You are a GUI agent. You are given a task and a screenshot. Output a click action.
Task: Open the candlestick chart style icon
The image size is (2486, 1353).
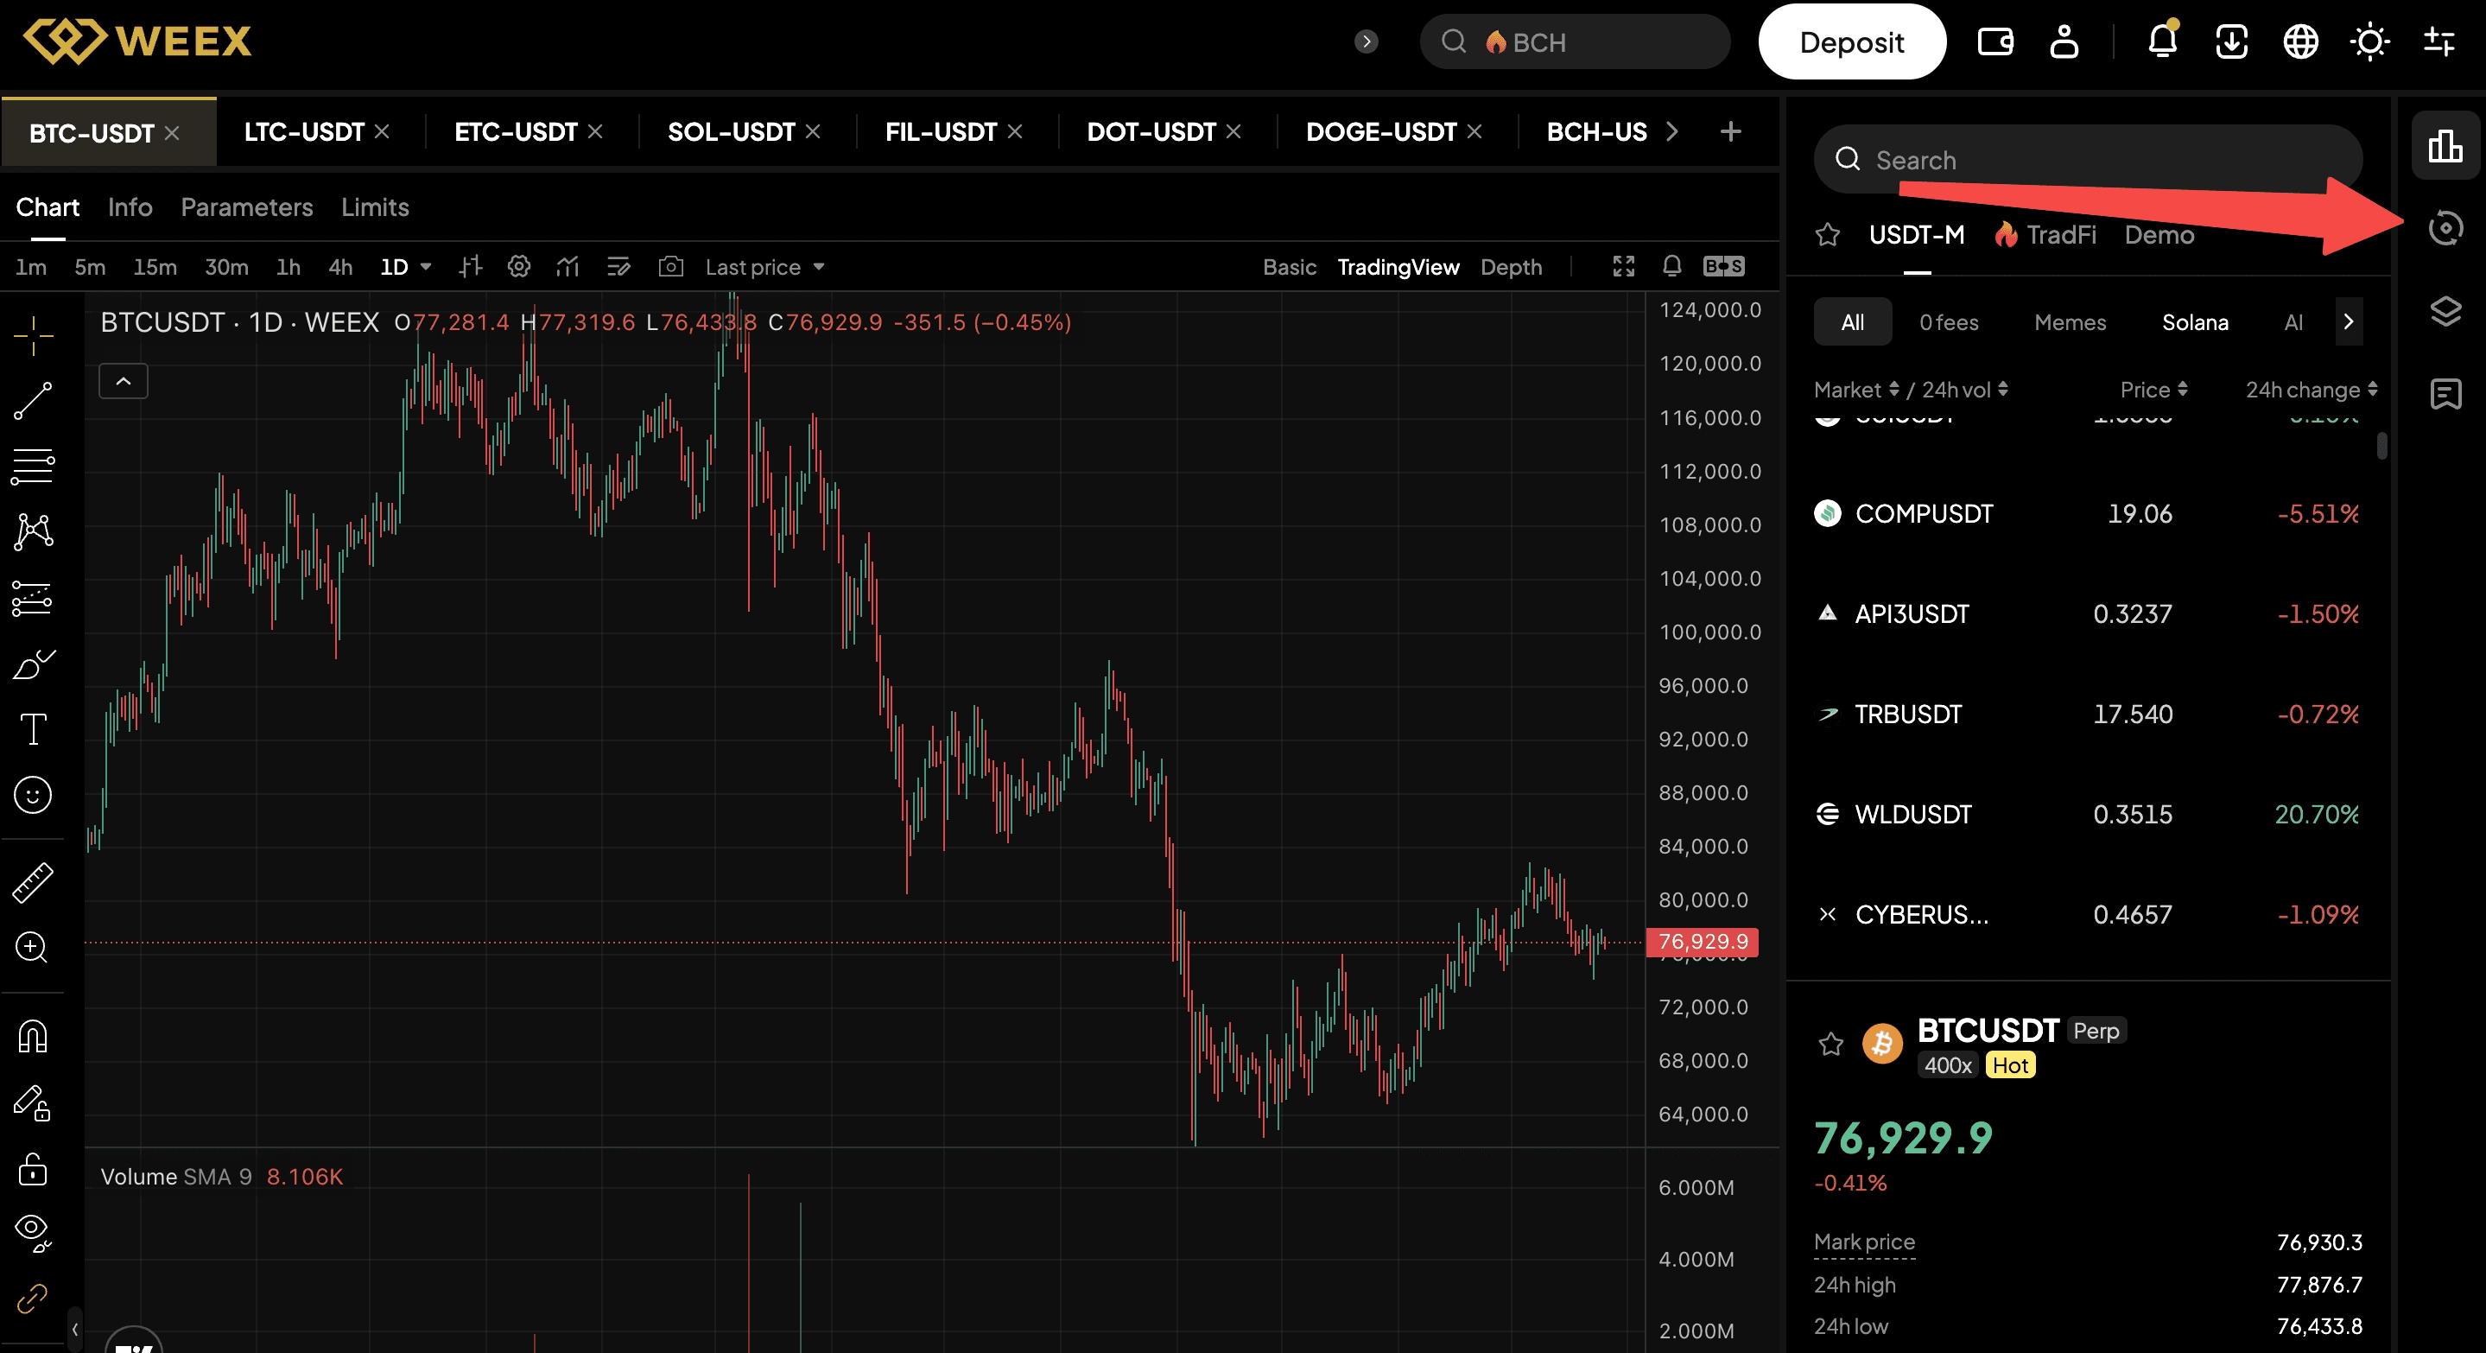click(x=470, y=266)
